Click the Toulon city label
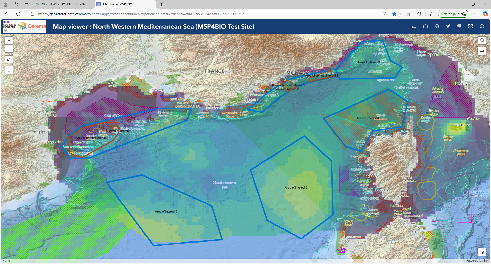The image size is (491, 264). [x=214, y=108]
